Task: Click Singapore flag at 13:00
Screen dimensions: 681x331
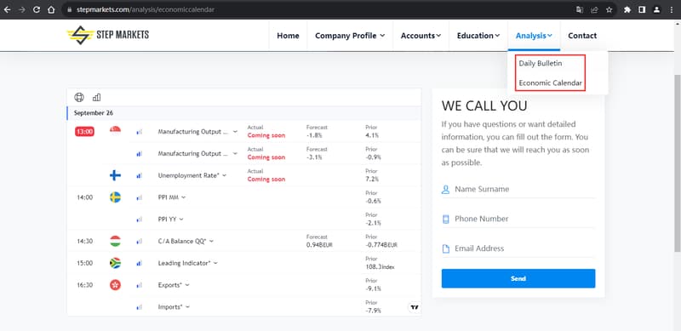Action: (x=115, y=131)
